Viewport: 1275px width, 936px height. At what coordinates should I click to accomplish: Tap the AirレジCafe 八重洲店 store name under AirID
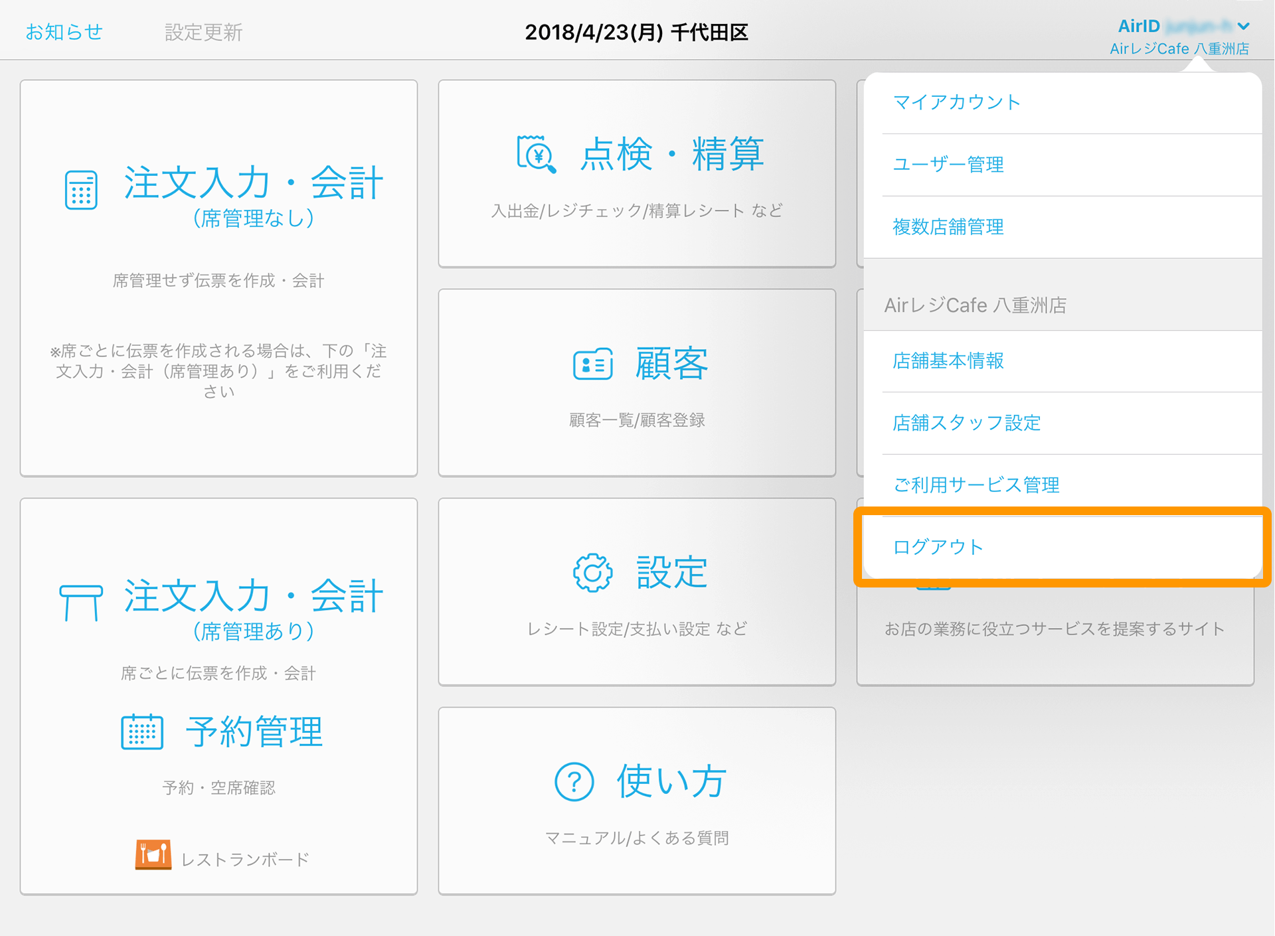pyautogui.click(x=1179, y=48)
